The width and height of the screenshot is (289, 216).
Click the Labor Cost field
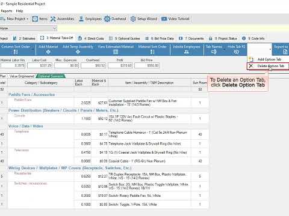pyautogui.click(x=40, y=65)
